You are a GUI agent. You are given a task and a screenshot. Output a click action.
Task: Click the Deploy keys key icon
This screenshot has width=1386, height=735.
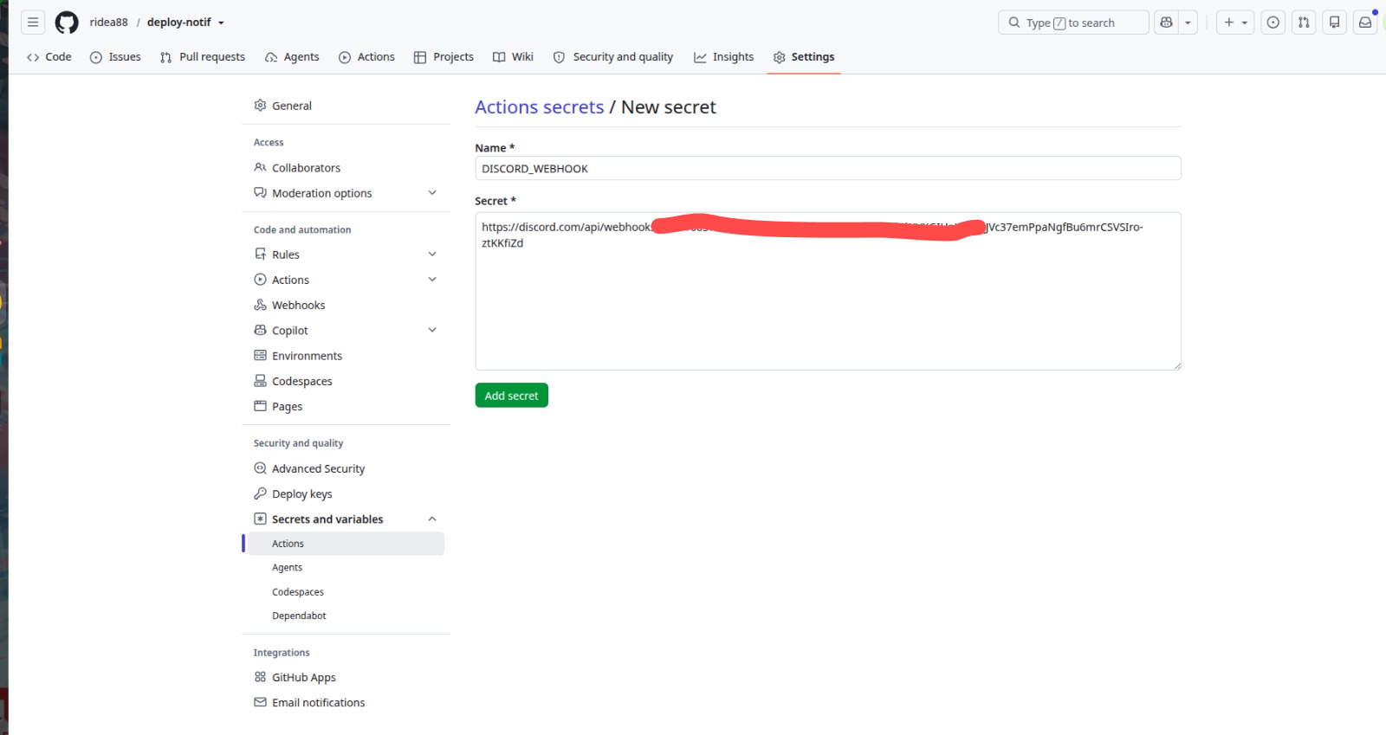click(x=260, y=493)
